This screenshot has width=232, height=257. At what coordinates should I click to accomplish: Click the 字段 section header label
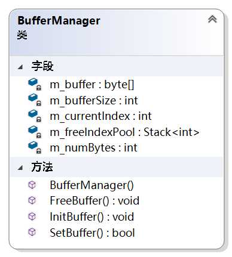[x=42, y=66]
